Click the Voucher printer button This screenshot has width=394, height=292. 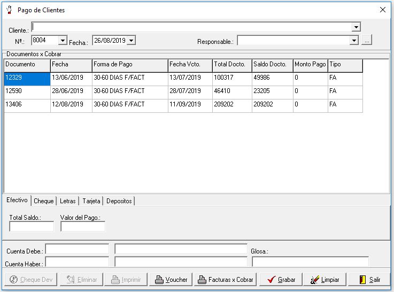tap(171, 280)
